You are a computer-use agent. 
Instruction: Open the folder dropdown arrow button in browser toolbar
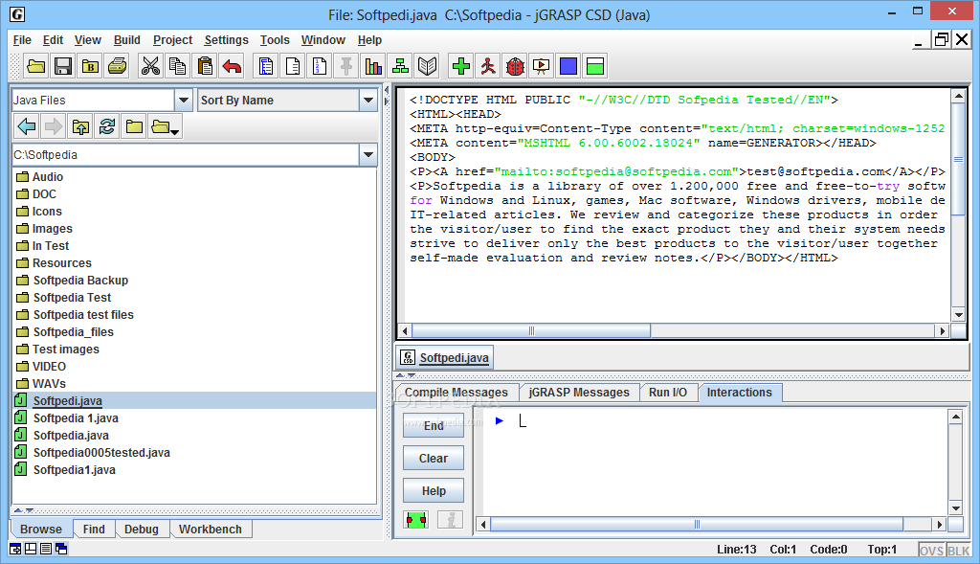(x=165, y=127)
